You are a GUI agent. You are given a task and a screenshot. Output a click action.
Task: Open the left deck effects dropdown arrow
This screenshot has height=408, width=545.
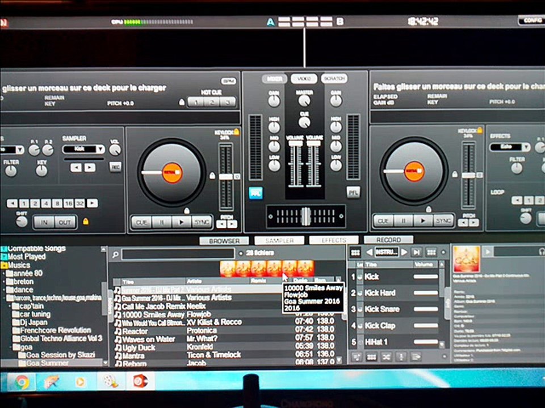coord(20,150)
